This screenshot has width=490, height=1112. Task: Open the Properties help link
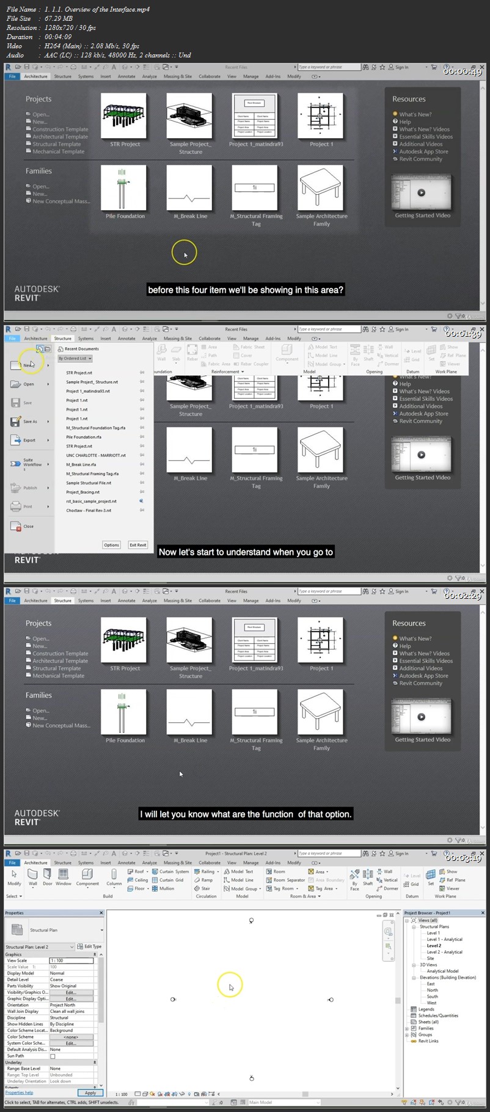point(19,1093)
